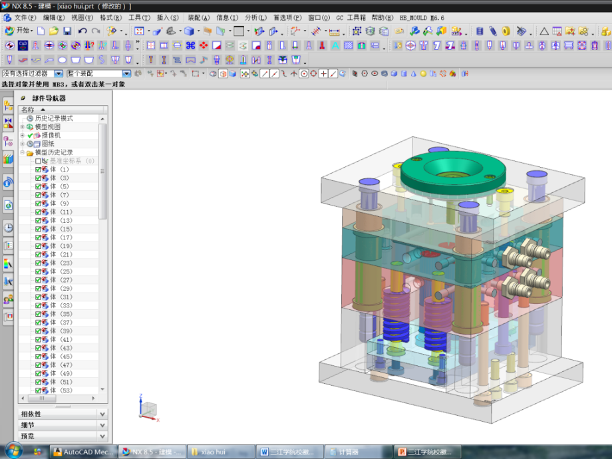Open the Assembly Navigator sidebar icon
The width and height of the screenshot is (612, 459).
(x=8, y=105)
